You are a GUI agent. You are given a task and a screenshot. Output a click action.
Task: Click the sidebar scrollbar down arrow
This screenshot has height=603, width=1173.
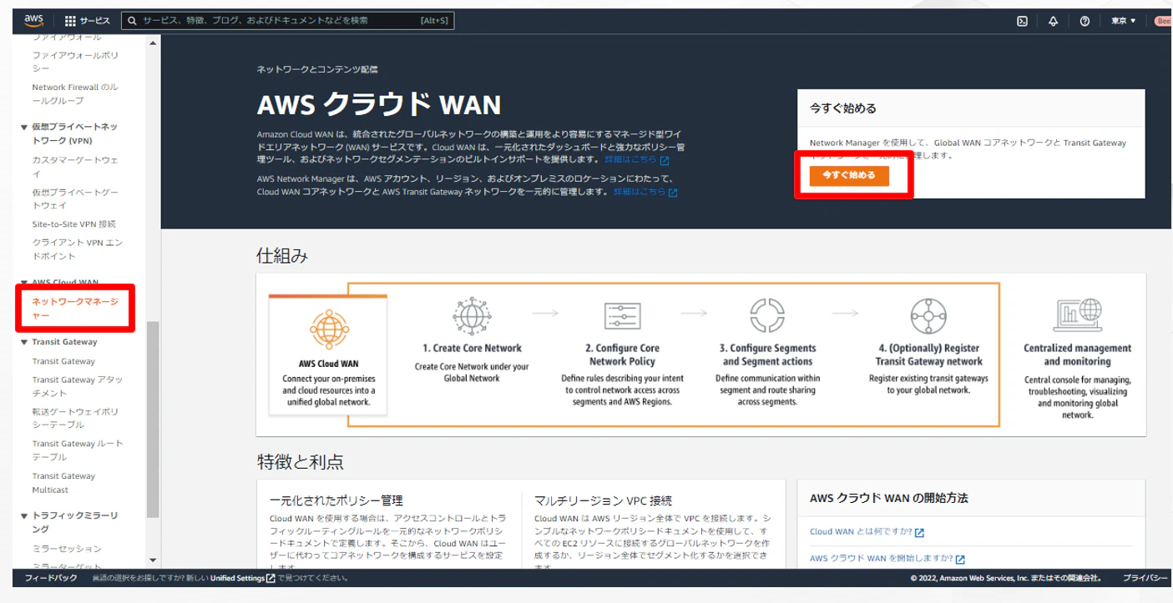(x=152, y=560)
